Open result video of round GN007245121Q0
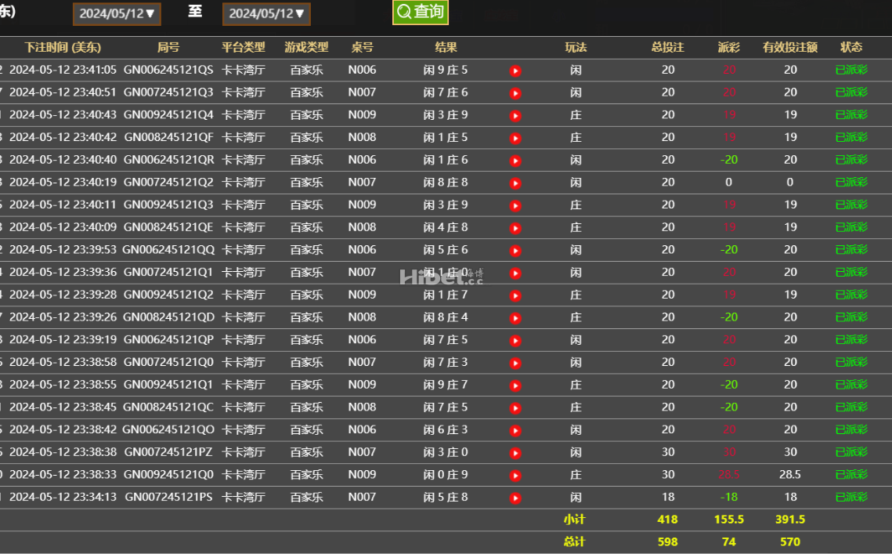The width and height of the screenshot is (892, 554). pos(515,364)
